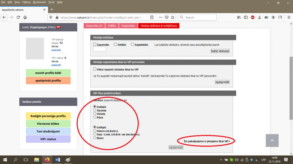Select the Sieviete radio option
Screen dimensions: 293x164
95,111
